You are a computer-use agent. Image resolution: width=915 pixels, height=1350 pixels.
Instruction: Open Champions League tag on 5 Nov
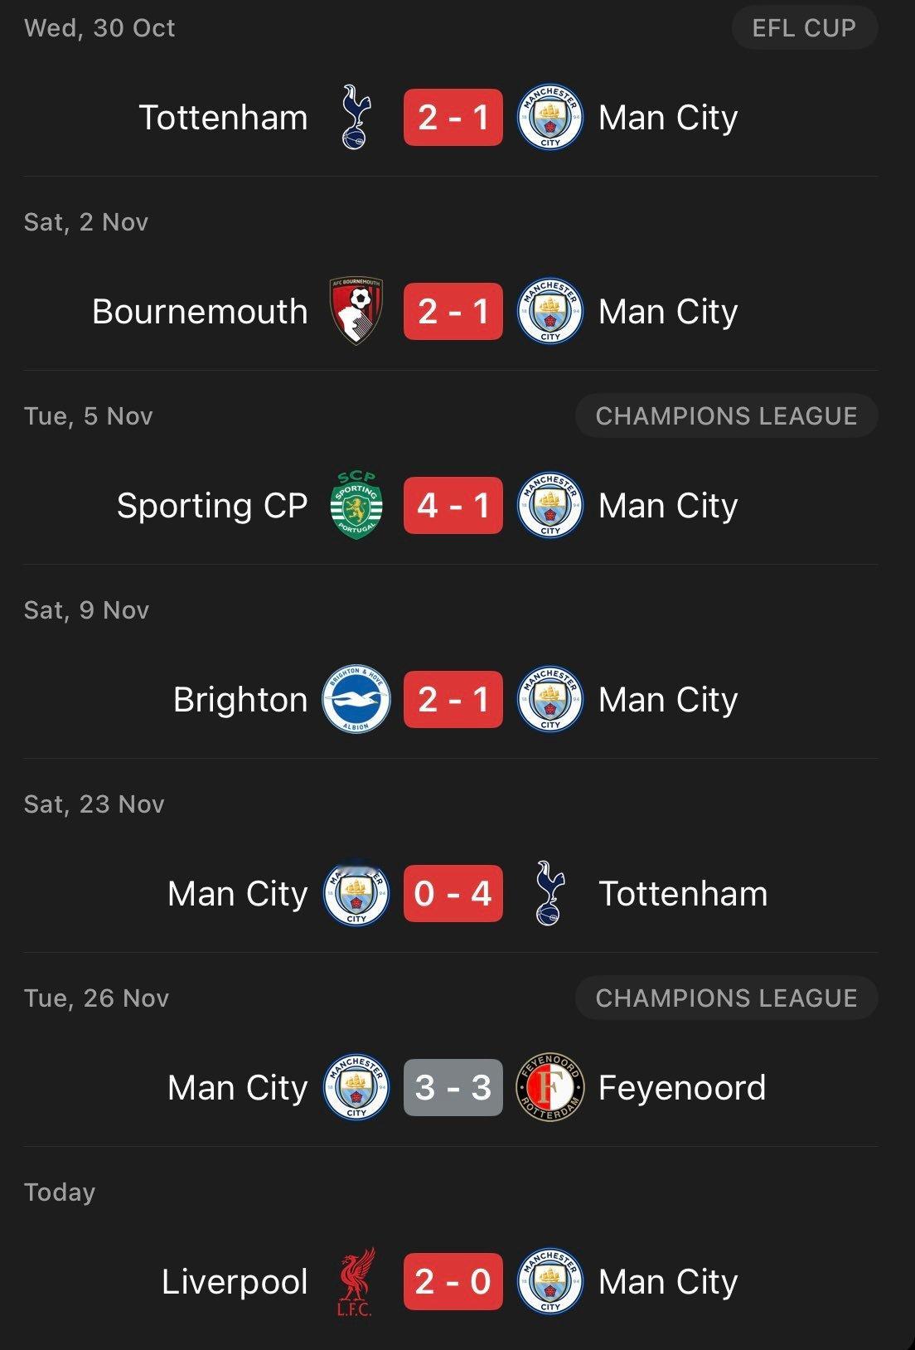point(726,415)
